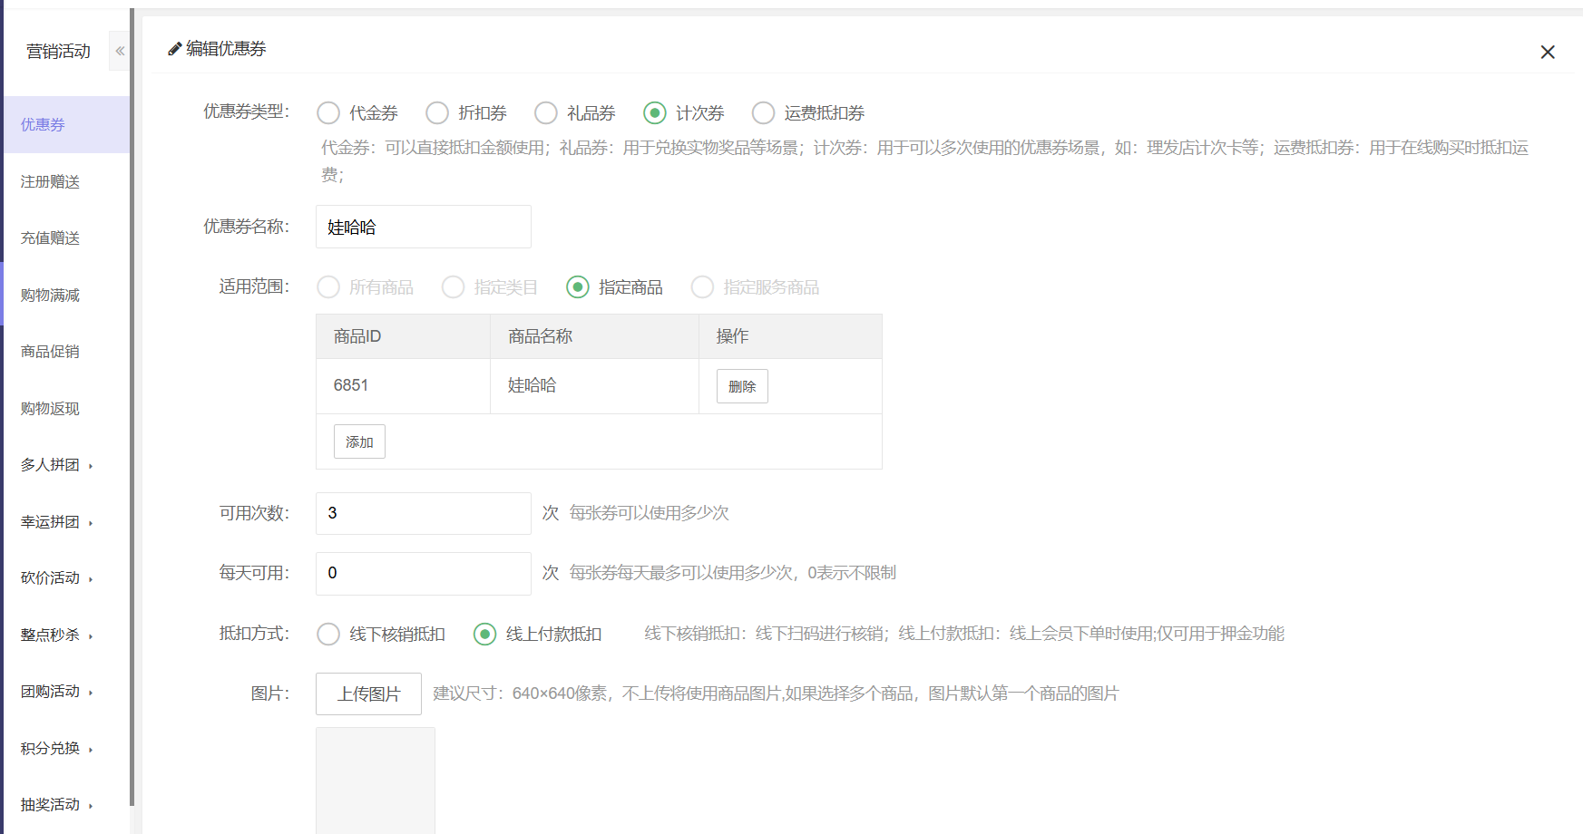The height and width of the screenshot is (834, 1583).
Task: Click the empty image preview placeholder
Action: pos(376,780)
